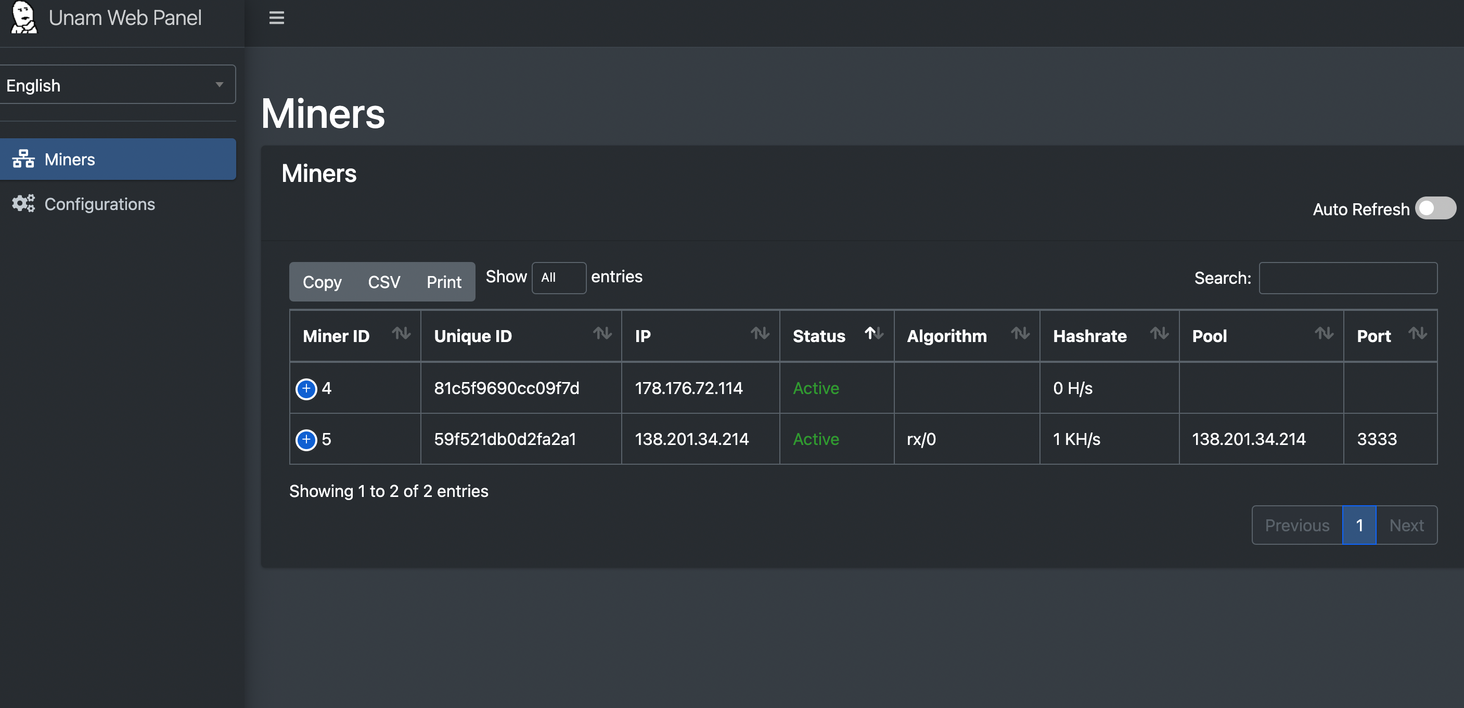The image size is (1464, 708).
Task: Click unique ID 81c5f9690cc09f7d
Action: pos(506,388)
